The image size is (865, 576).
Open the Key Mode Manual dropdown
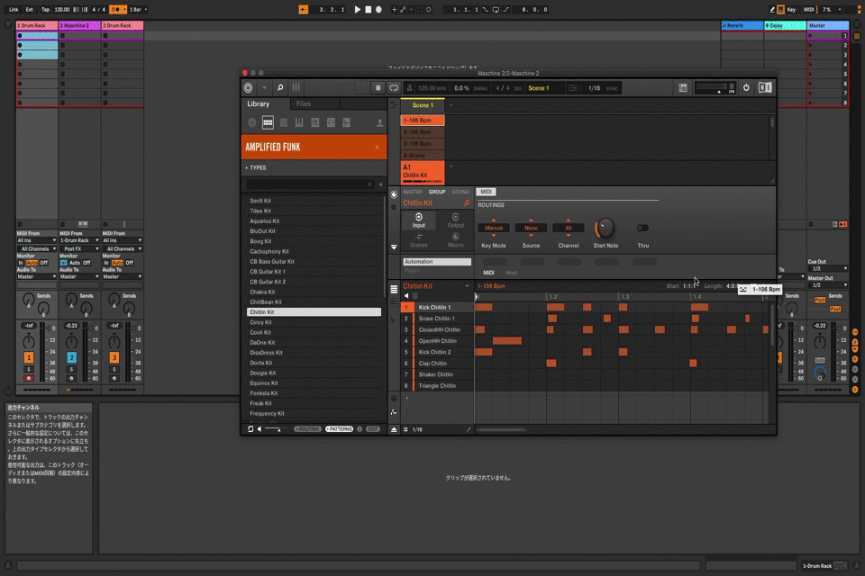pos(494,228)
